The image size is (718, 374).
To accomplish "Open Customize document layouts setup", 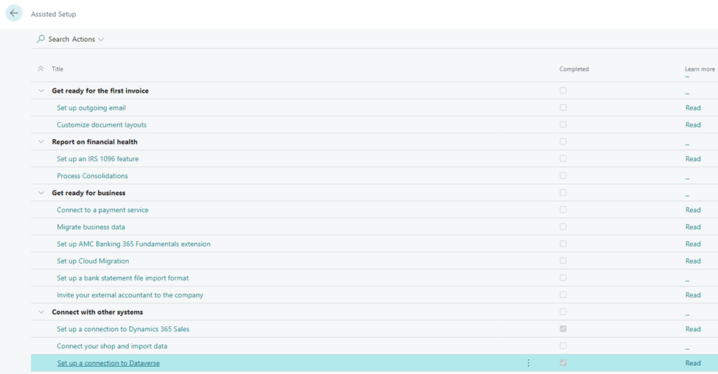I will pos(102,125).
